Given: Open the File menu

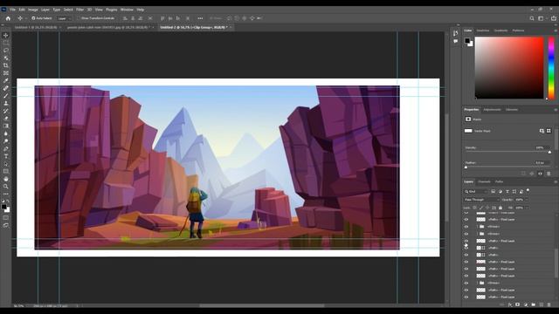Looking at the screenshot, I should coord(12,10).
